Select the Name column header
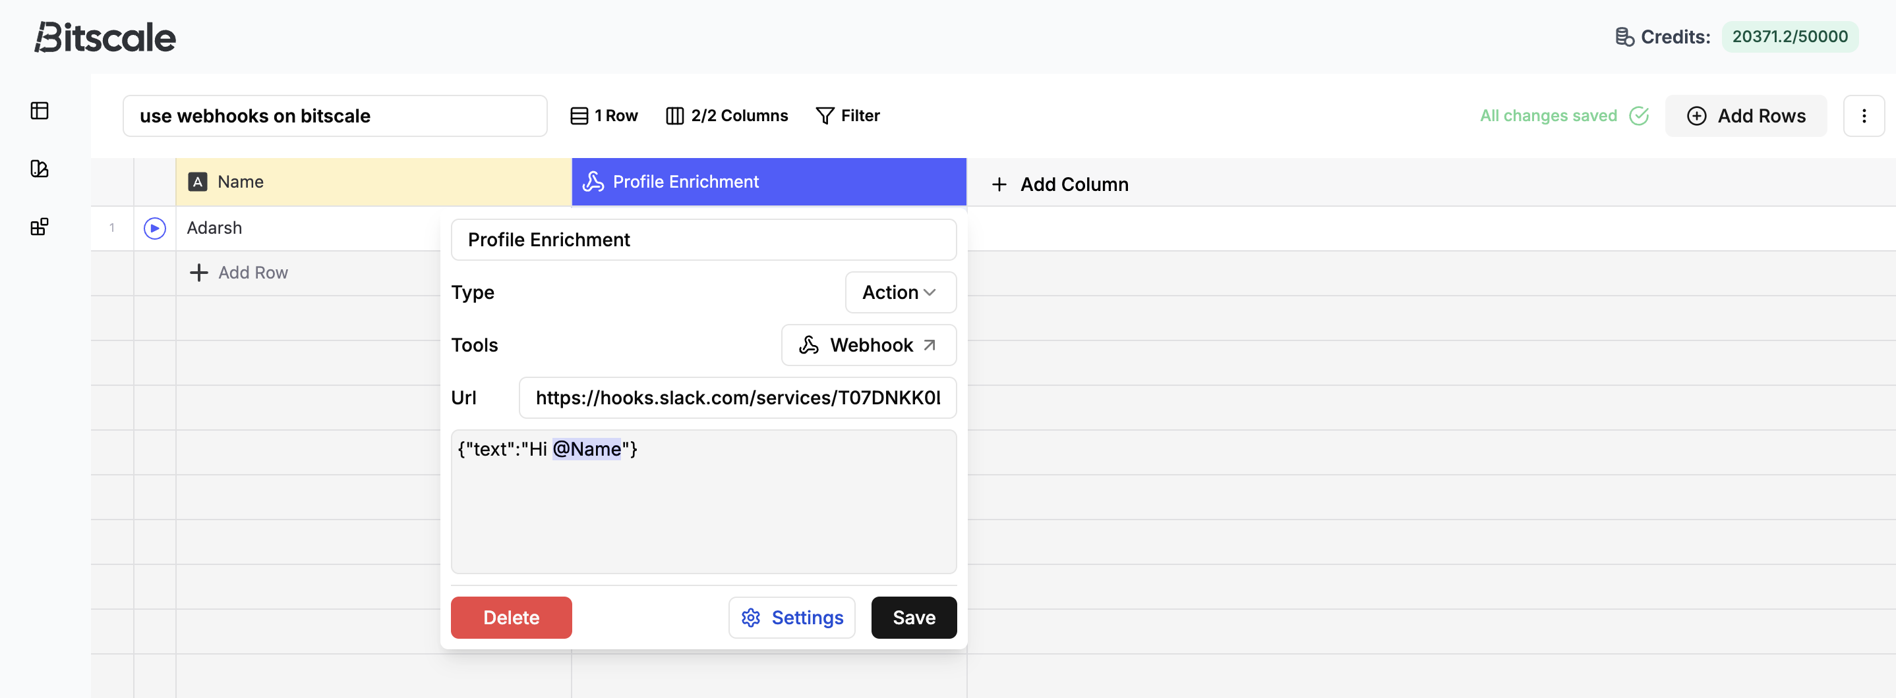Screen dimensions: 1896x698 coord(374,182)
